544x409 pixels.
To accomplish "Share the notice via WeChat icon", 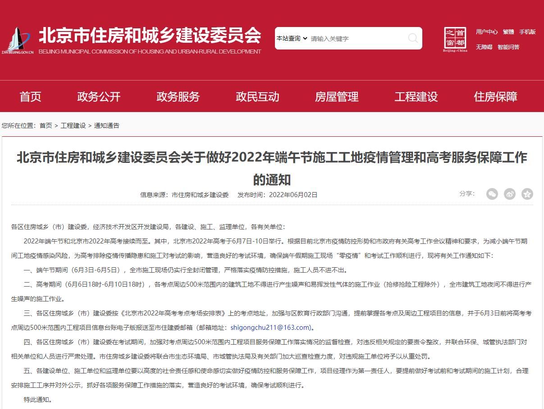I will click(492, 194).
